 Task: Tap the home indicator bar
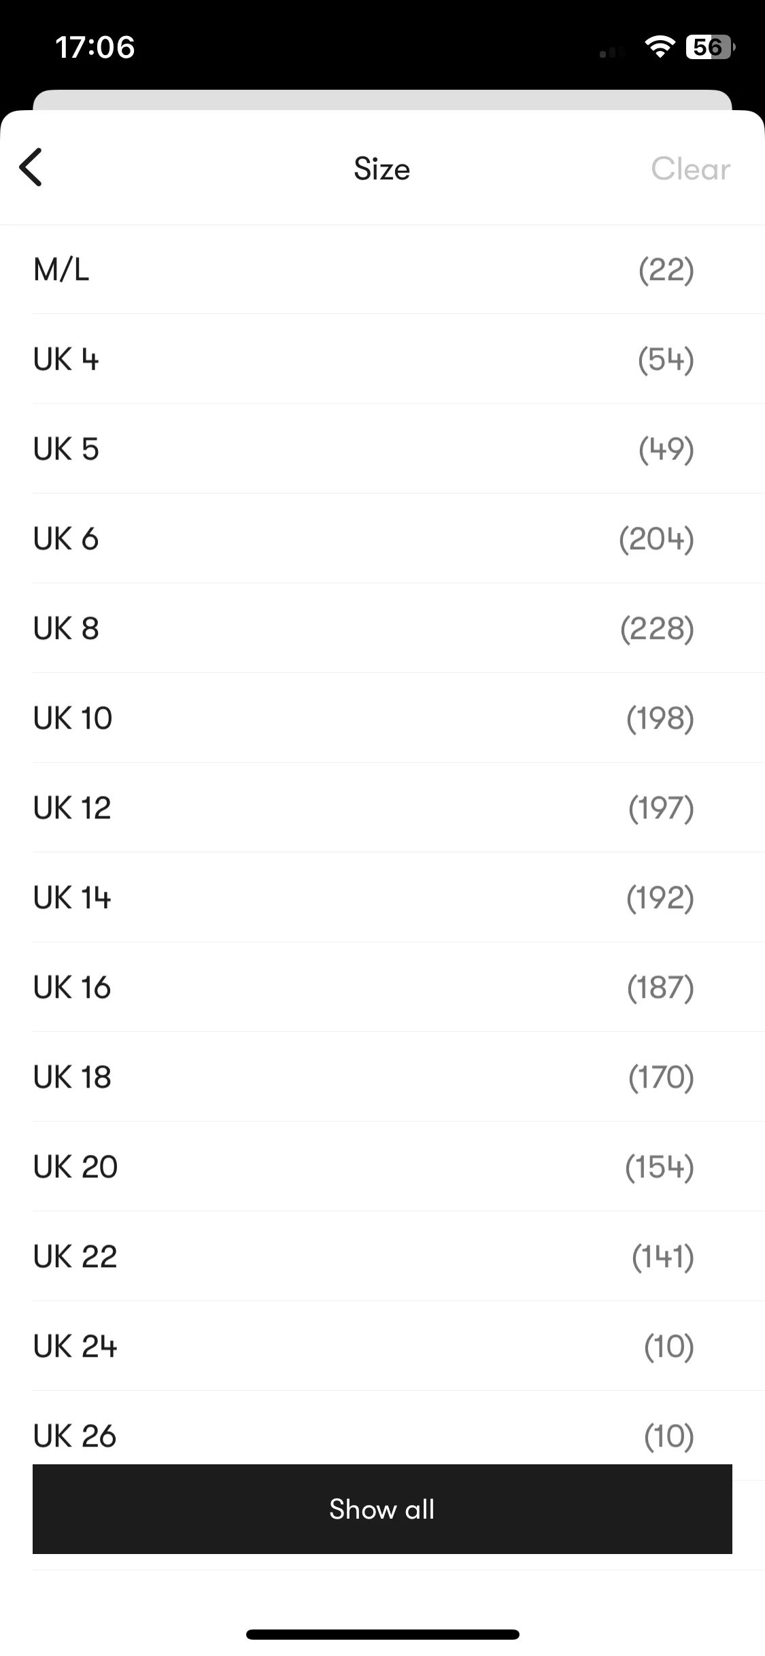[382, 1634]
